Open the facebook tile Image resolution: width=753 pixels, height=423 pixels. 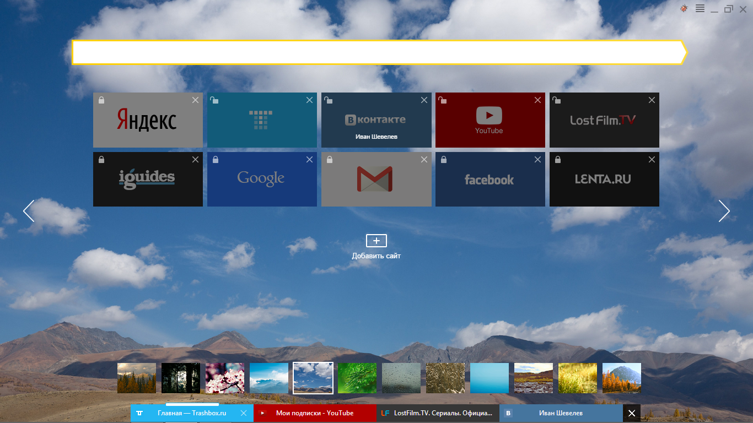click(x=490, y=179)
